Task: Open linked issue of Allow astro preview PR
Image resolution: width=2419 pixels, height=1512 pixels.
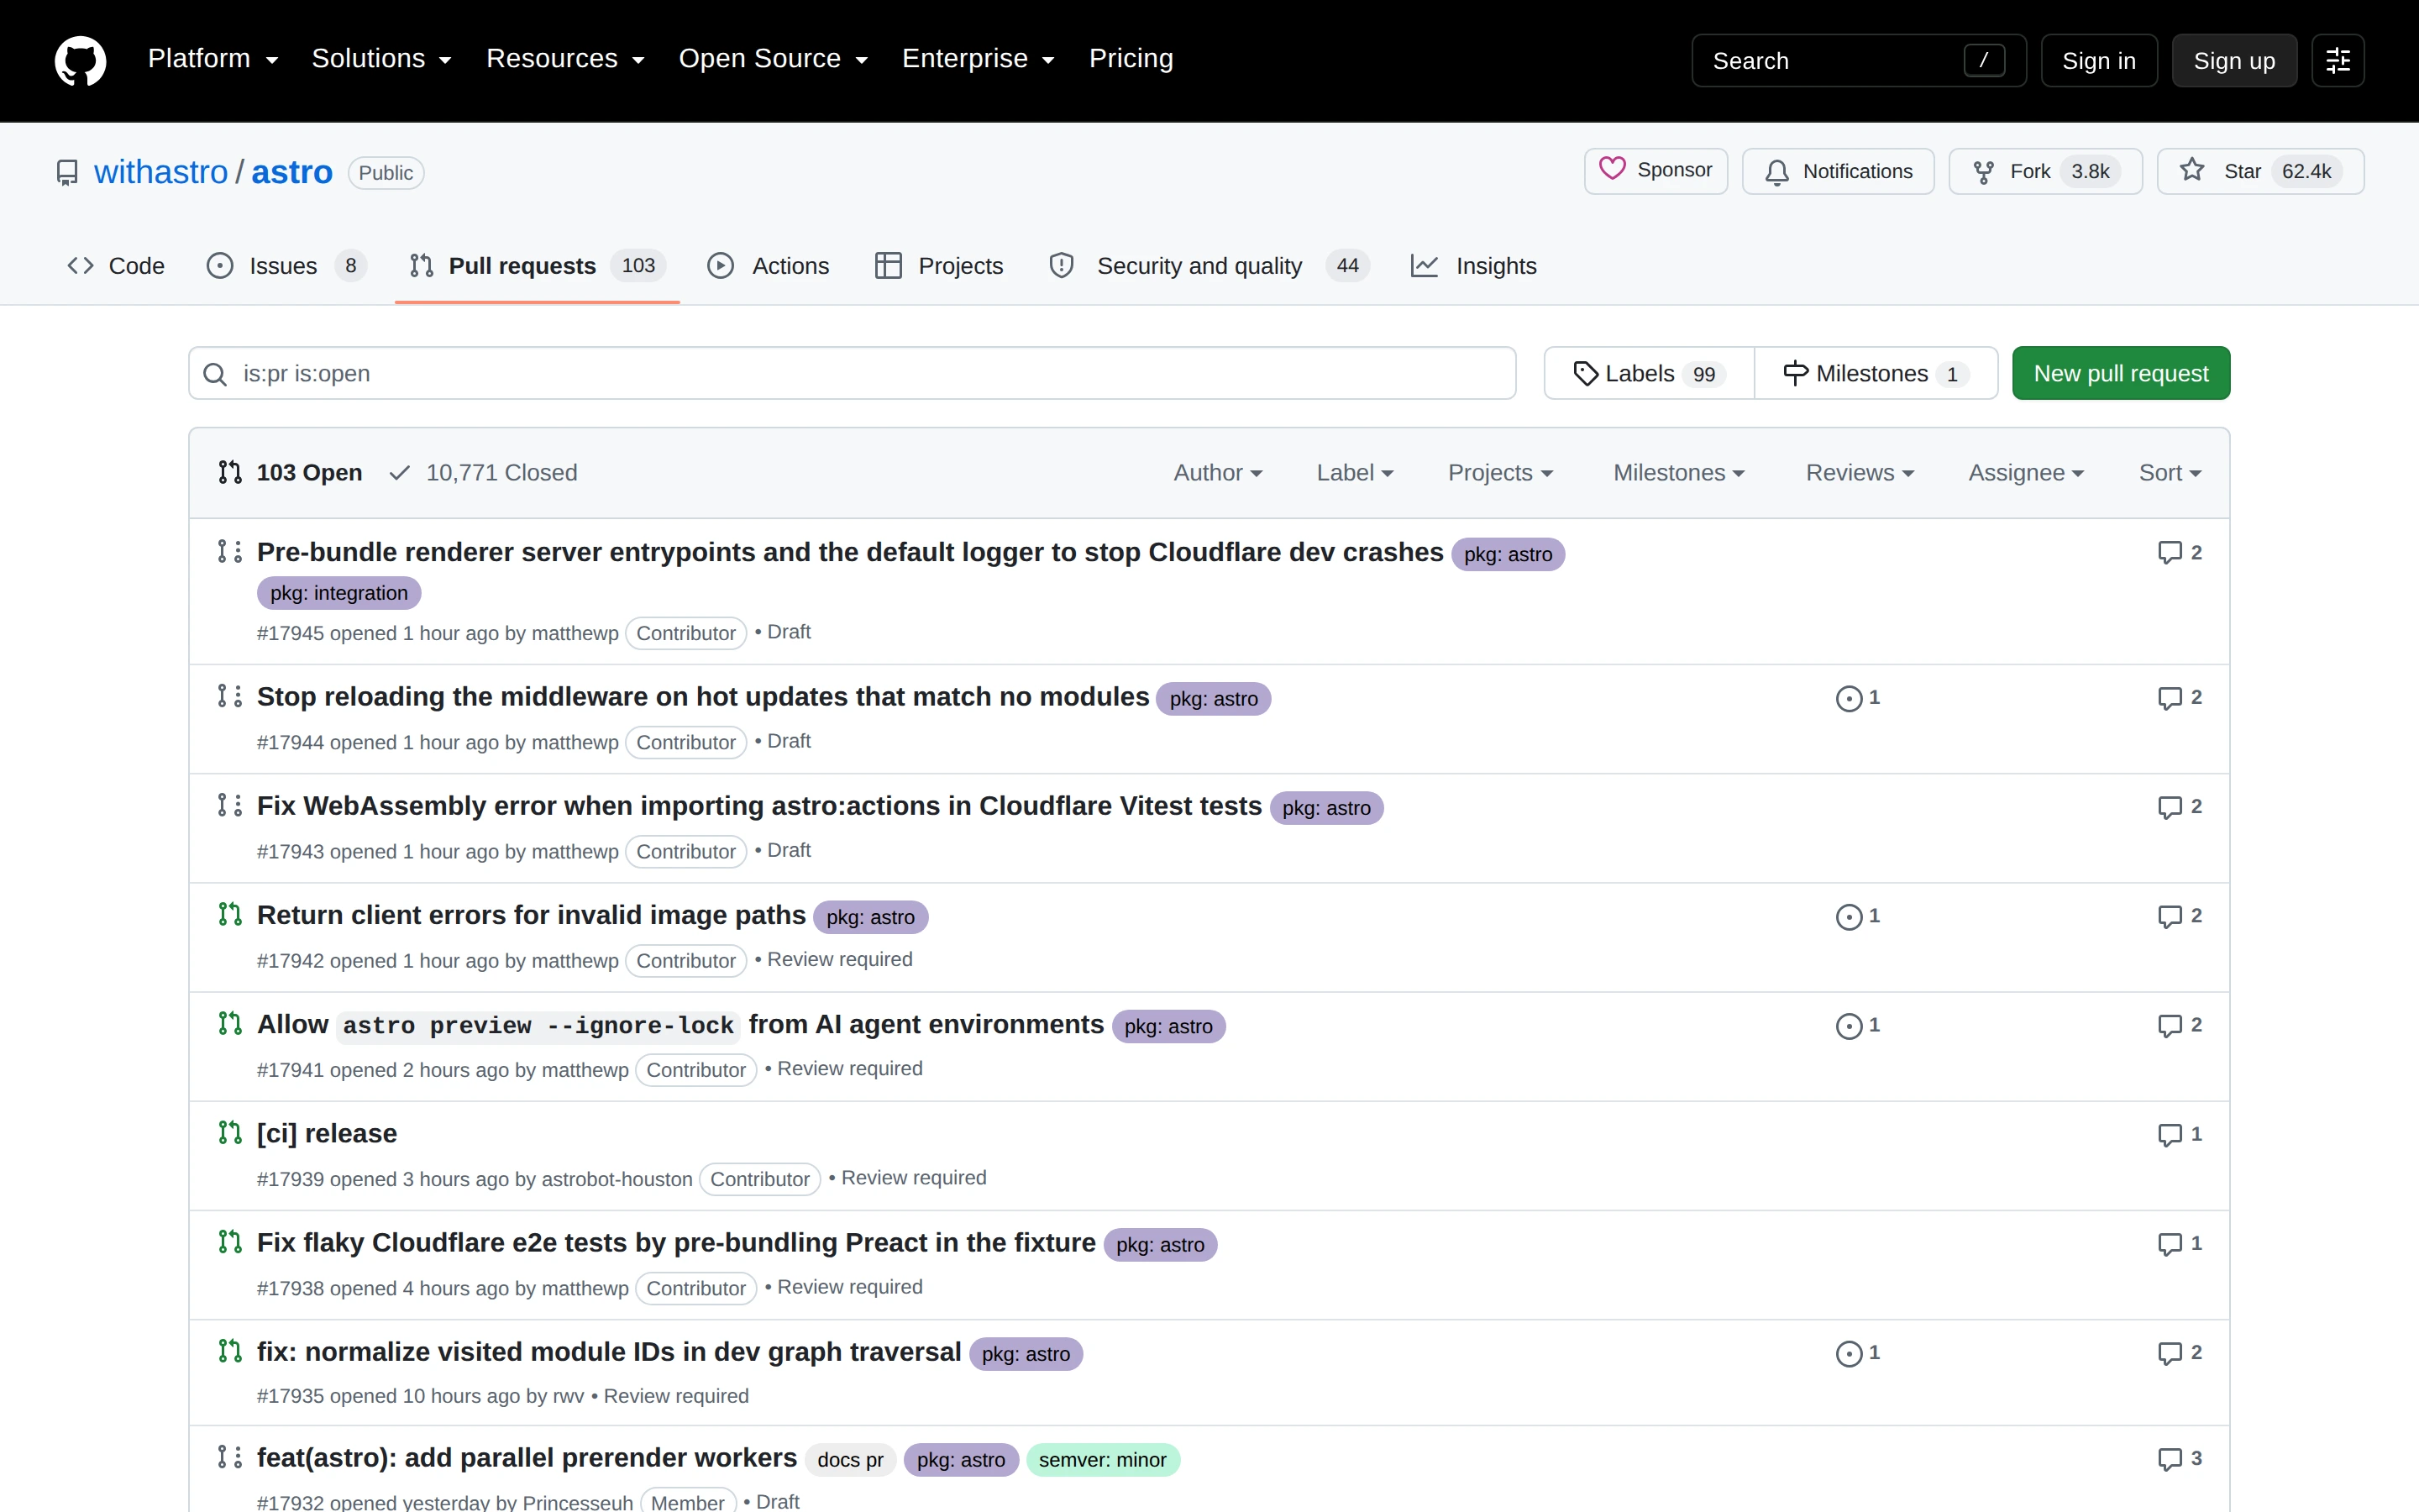Action: 1857,1025
